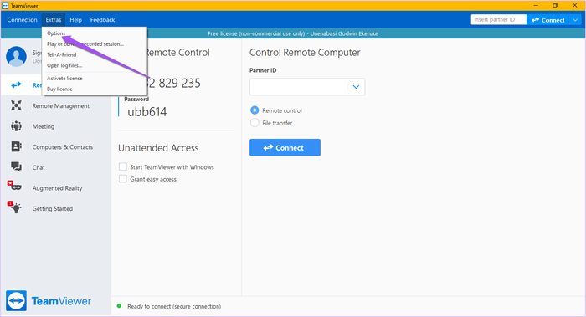Screen dimensions: 586x317
Task: Click the password ubb614 text
Action: point(147,111)
